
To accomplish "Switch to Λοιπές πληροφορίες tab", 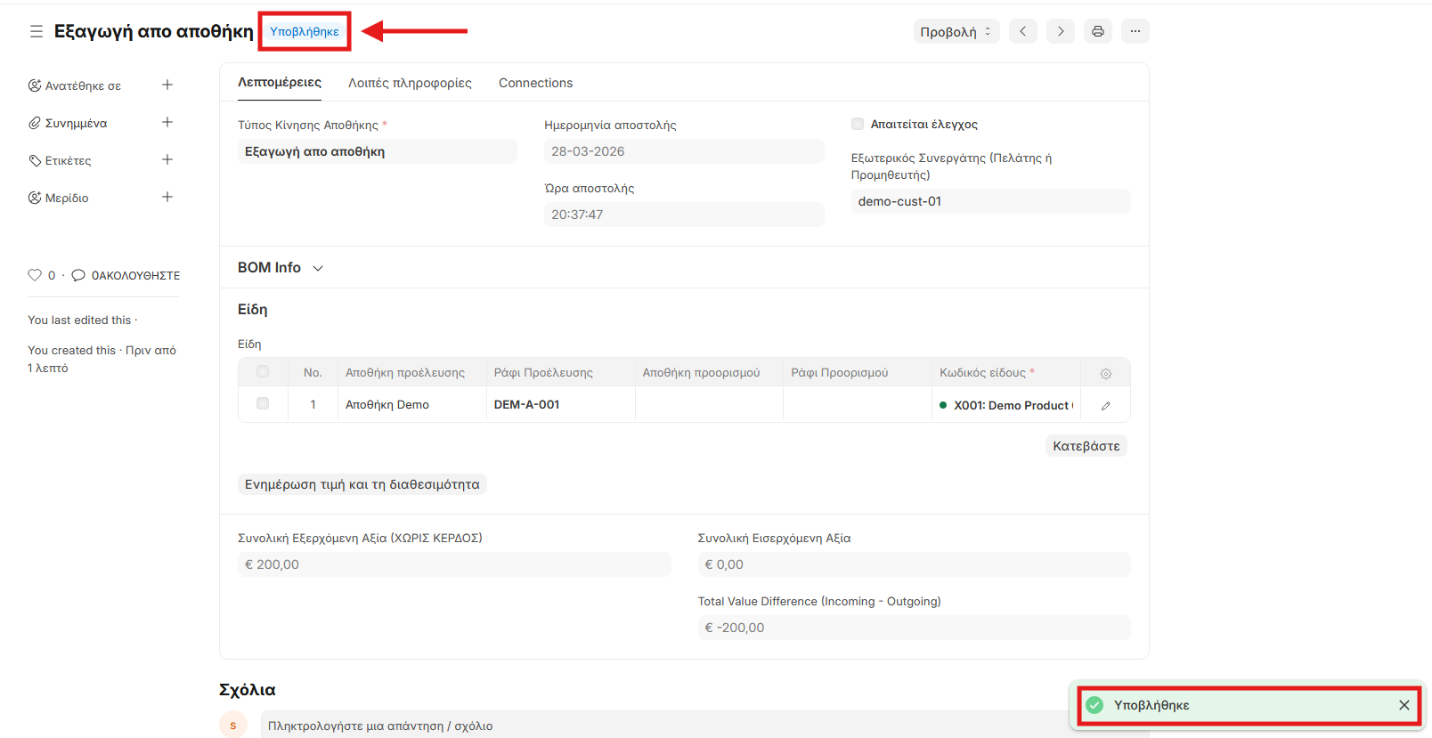I will 410,83.
